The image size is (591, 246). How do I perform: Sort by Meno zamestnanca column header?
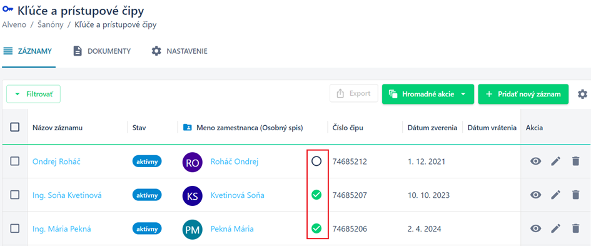tap(250, 128)
